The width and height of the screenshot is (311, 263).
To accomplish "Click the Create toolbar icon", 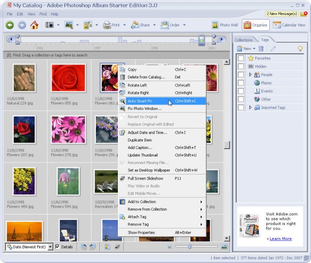I will pos(88,25).
